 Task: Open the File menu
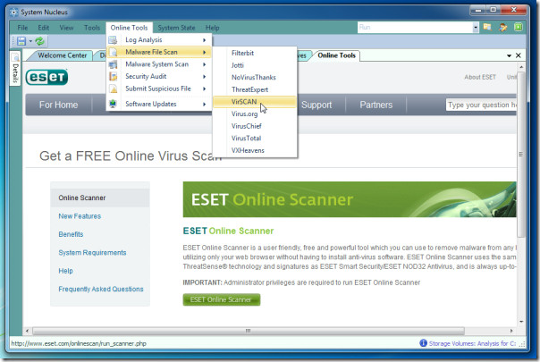pos(22,28)
